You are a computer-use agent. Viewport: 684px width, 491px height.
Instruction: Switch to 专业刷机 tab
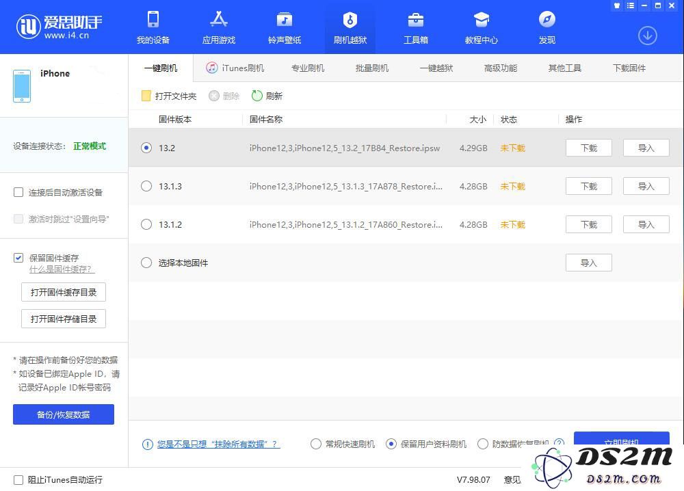[x=308, y=68]
